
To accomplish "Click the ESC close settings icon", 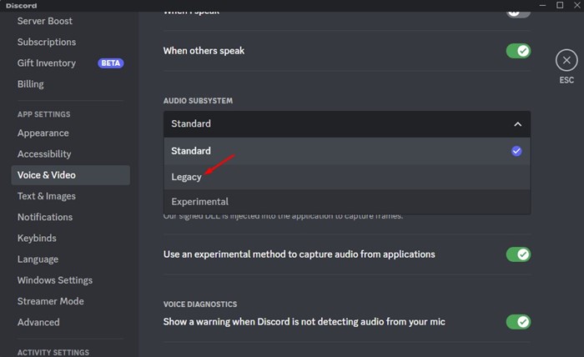I will click(566, 60).
